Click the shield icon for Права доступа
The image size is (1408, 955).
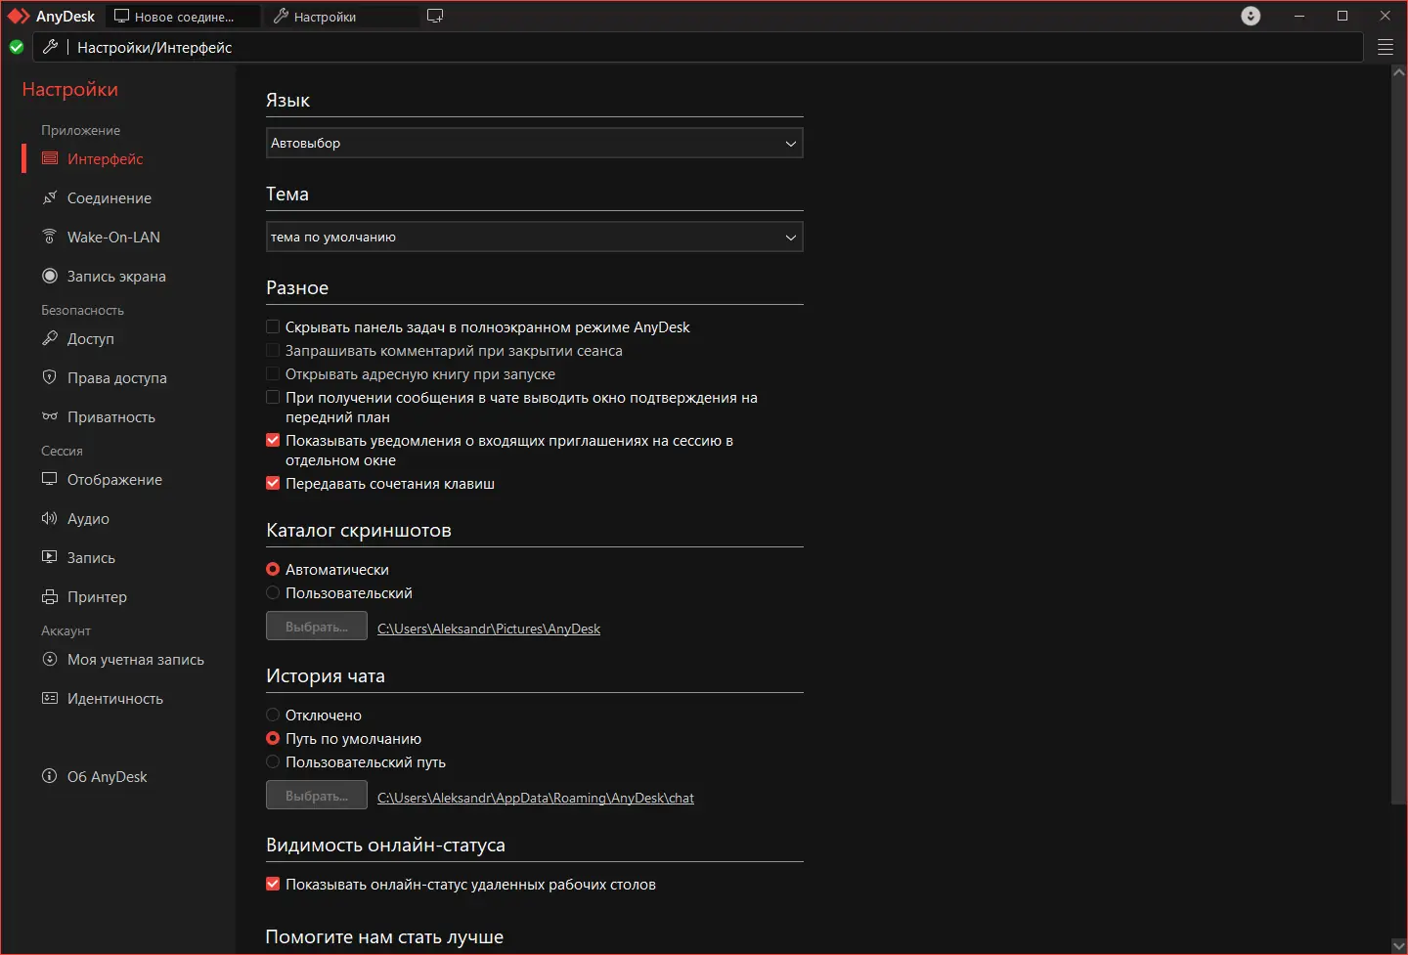pos(50,377)
